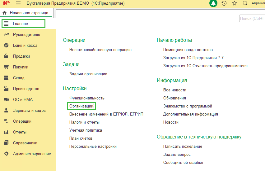Open favorites star icon

[235, 3]
